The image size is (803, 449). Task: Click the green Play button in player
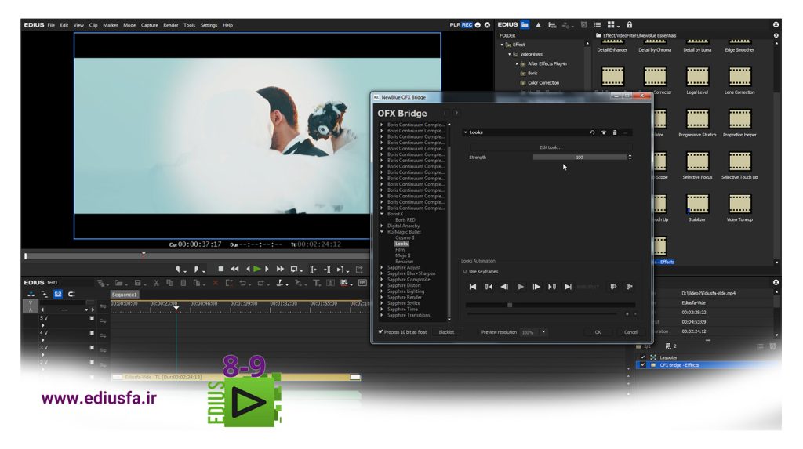pos(257,269)
